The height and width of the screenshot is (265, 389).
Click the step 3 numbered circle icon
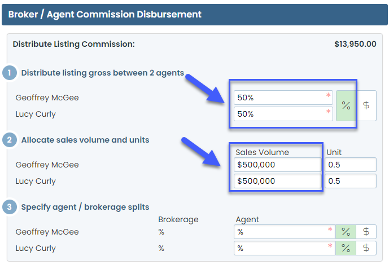coord(10,207)
